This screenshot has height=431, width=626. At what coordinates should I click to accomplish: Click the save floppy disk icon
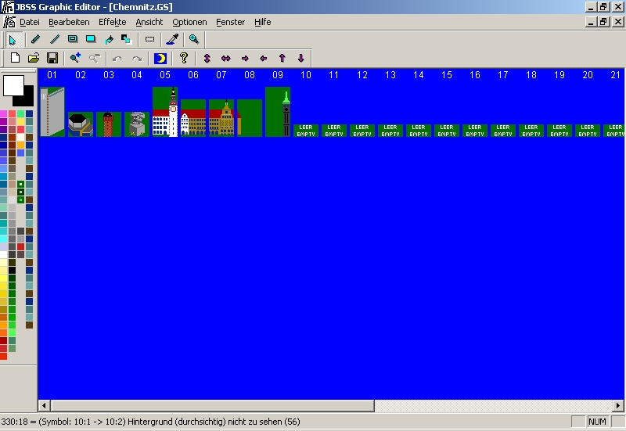pyautogui.click(x=52, y=58)
